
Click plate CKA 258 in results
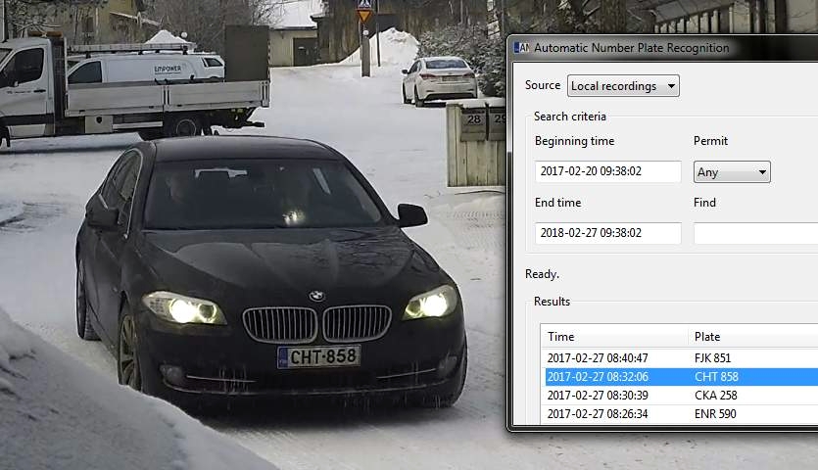pyautogui.click(x=716, y=396)
